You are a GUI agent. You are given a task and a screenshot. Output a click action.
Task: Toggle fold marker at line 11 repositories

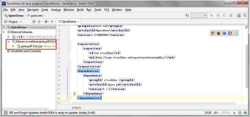click(69, 44)
